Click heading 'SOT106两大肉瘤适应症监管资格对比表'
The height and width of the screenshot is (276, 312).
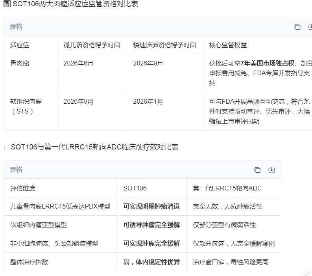[76, 4]
